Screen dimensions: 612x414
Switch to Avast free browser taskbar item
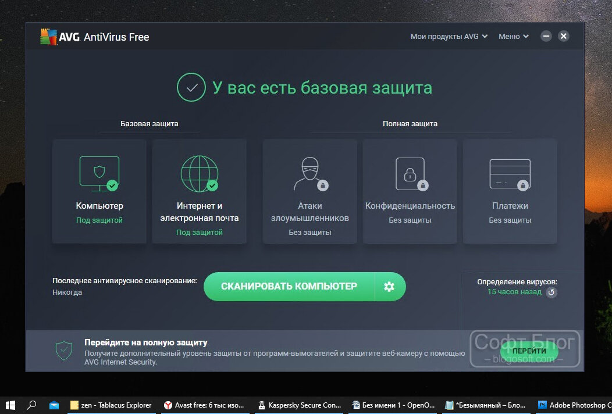coord(205,405)
